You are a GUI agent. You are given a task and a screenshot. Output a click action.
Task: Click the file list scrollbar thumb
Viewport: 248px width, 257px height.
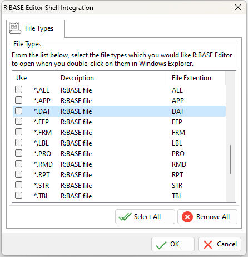click(231, 159)
